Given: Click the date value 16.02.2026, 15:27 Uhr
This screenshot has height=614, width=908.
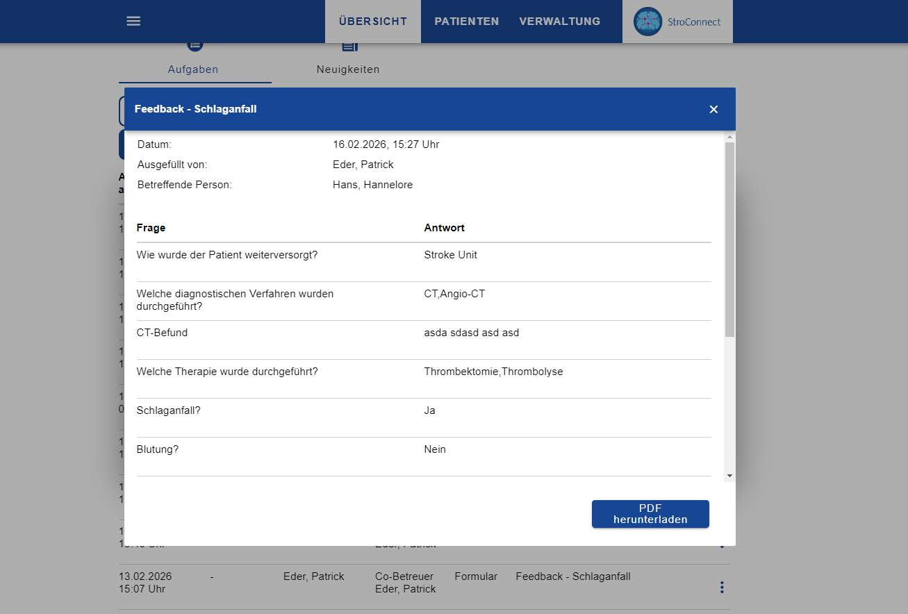Looking at the screenshot, I should tap(386, 144).
